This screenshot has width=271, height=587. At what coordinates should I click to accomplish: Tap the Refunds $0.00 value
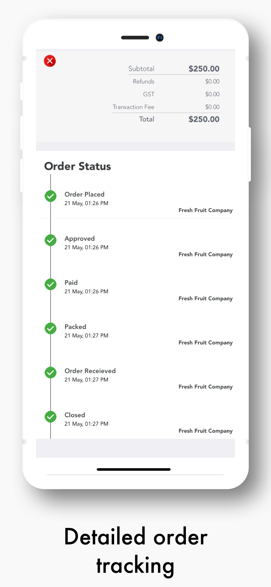pos(212,82)
